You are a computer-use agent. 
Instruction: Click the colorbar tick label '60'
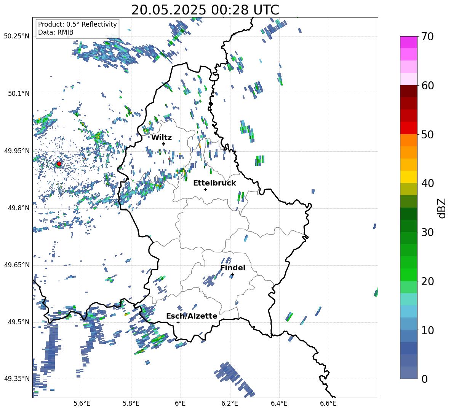(x=427, y=86)
